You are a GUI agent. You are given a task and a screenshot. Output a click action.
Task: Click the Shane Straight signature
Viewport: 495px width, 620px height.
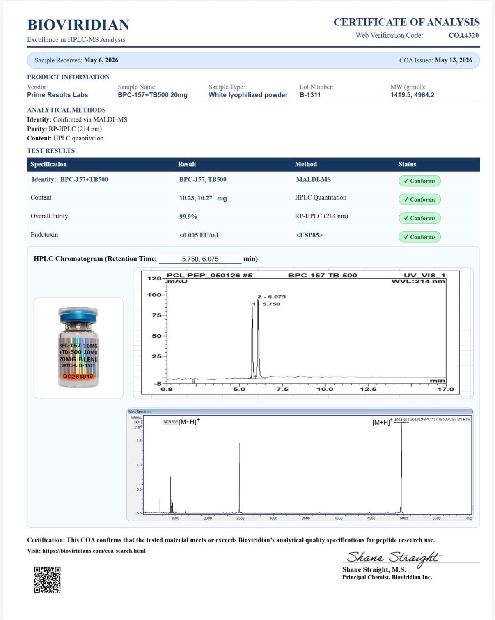tap(393, 558)
